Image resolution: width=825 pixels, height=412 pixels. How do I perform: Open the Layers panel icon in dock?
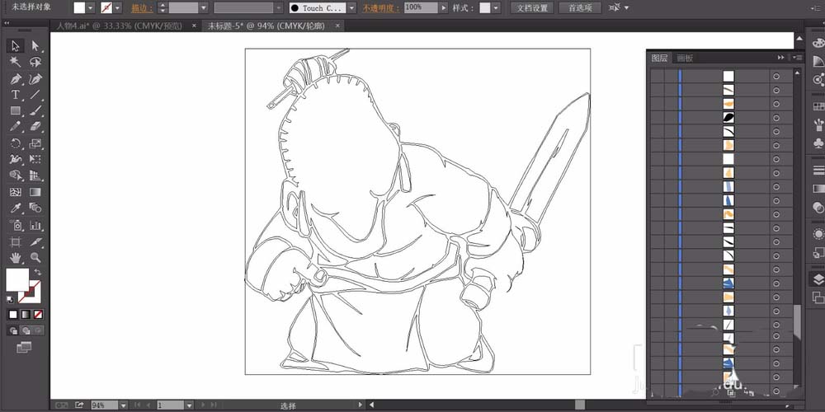(818, 279)
